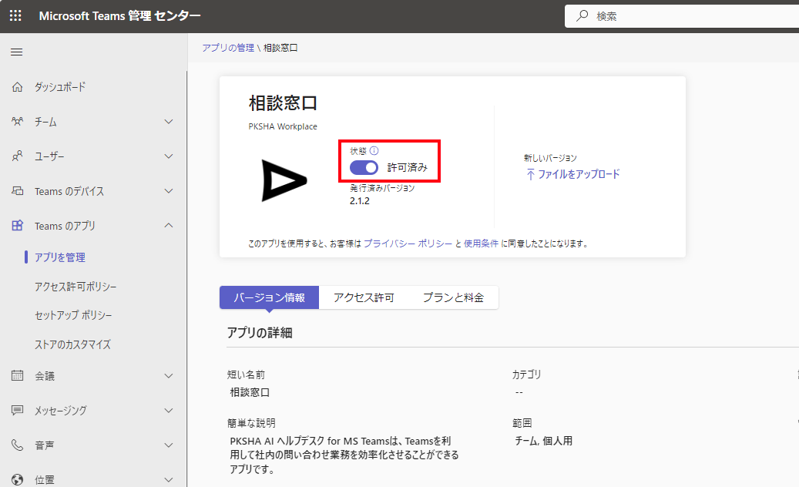The height and width of the screenshot is (487, 799).
Task: Click the 会議 calendar icon
Action: point(17,376)
